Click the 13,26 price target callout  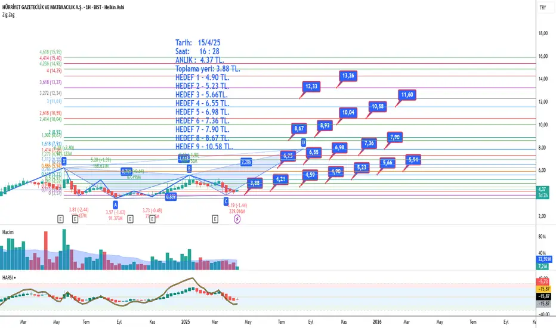click(x=348, y=76)
